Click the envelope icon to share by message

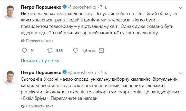(x=101, y=51)
